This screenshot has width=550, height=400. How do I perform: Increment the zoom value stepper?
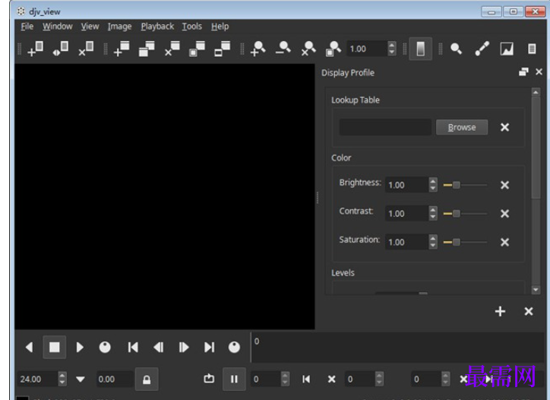392,45
